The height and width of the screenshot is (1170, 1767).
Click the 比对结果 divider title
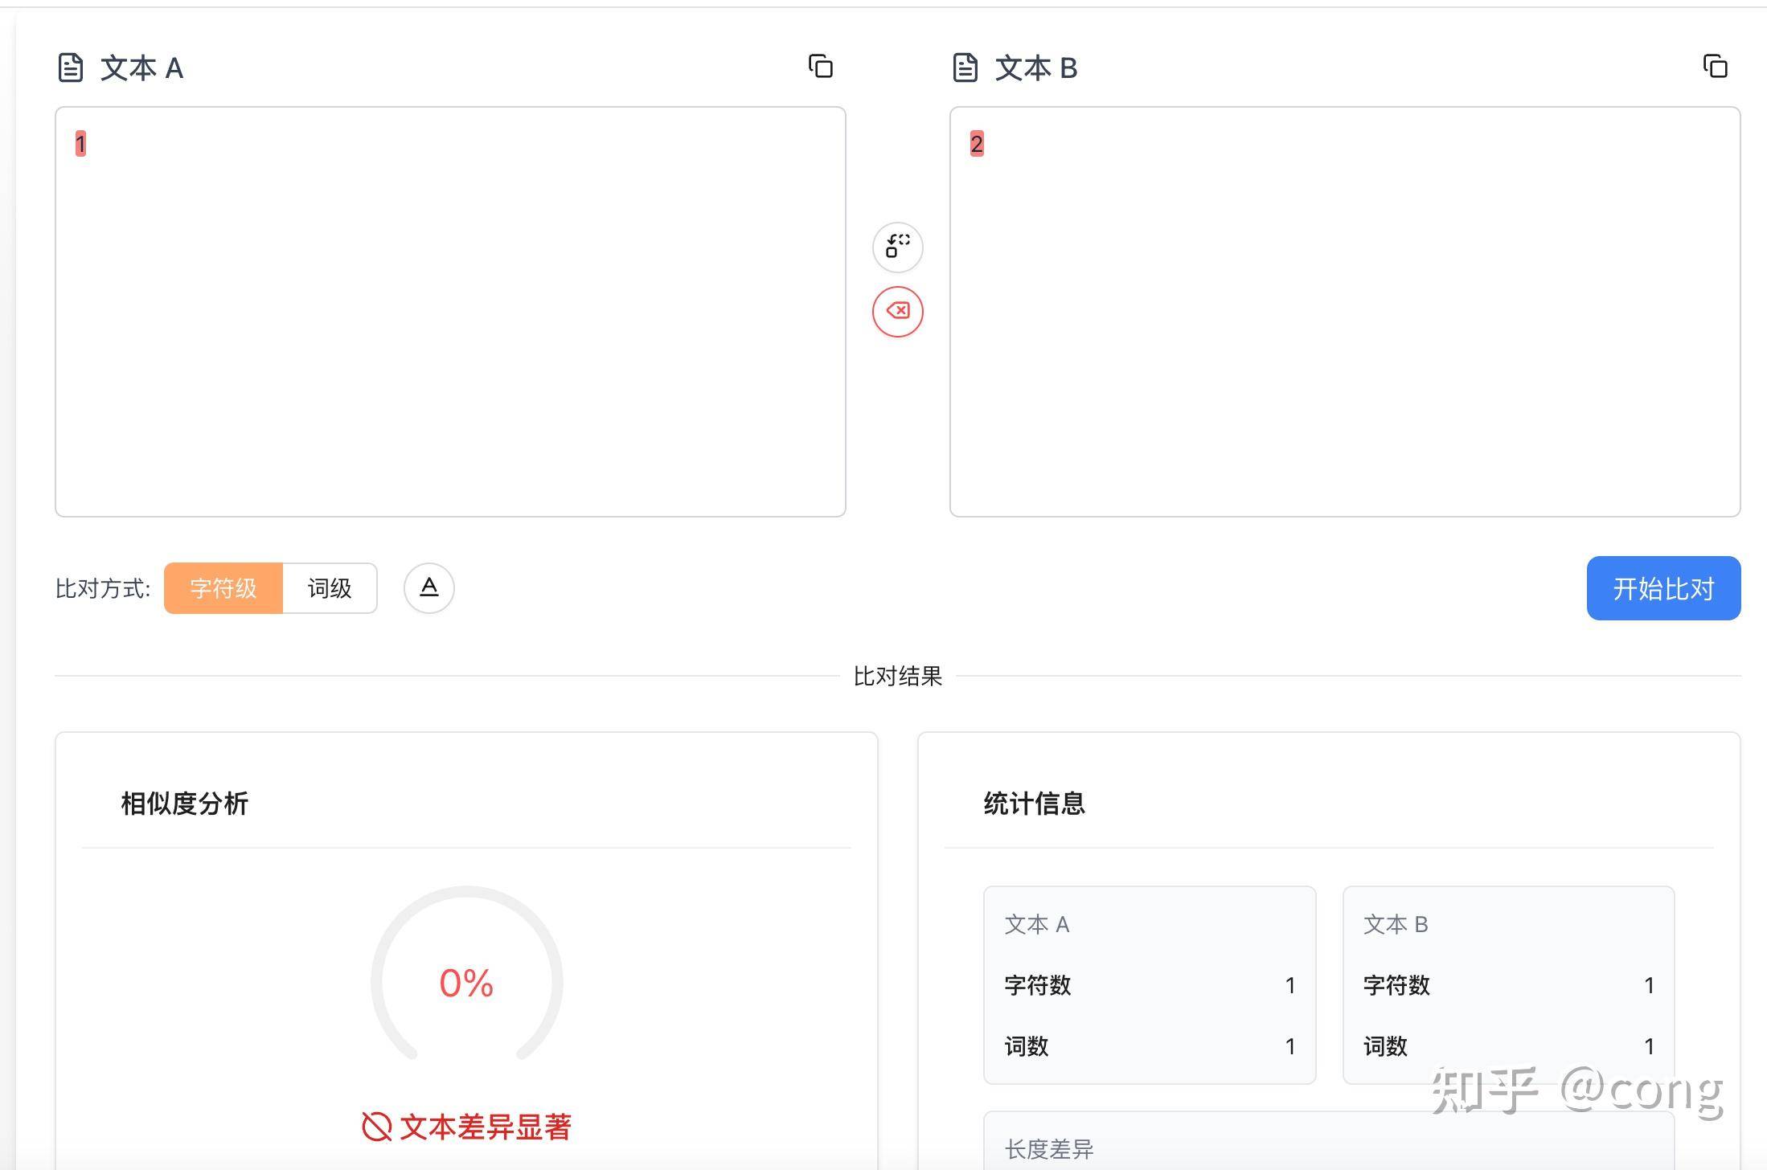(897, 676)
